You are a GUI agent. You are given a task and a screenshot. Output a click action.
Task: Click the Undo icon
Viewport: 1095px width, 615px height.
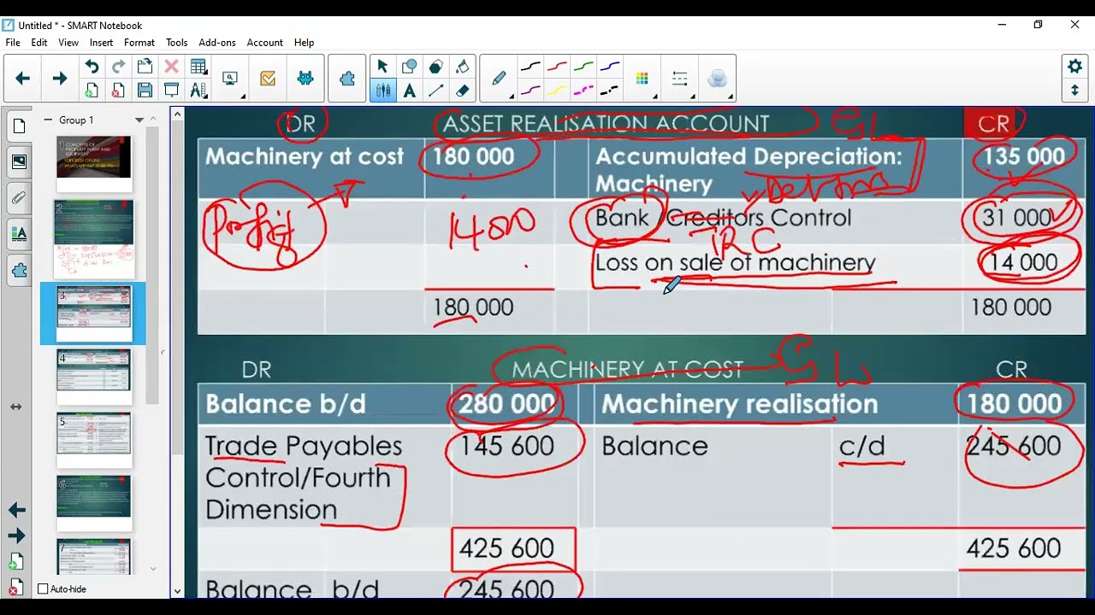(92, 67)
